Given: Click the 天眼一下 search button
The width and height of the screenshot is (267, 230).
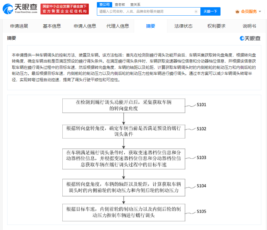Looking at the screenshot, I should pyautogui.click(x=211, y=11).
